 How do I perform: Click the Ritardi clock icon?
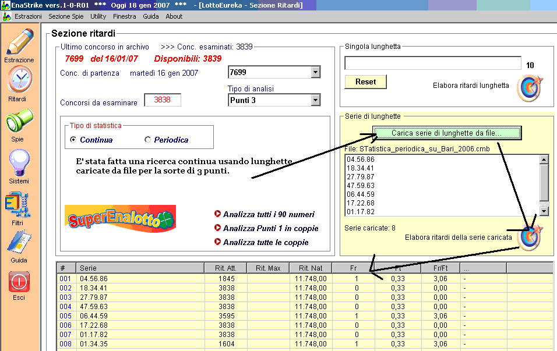click(19, 80)
